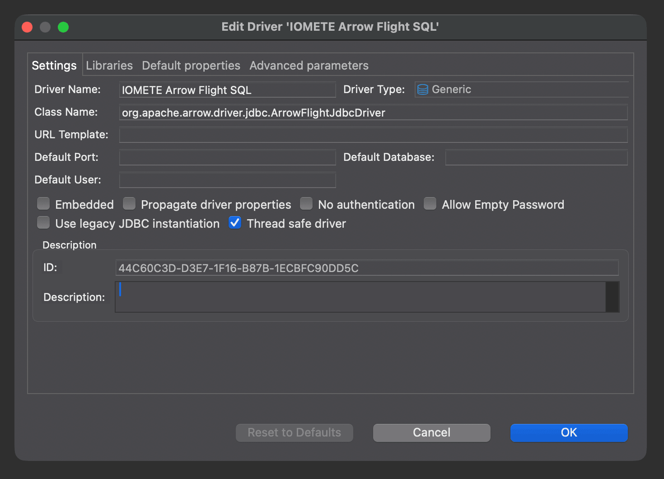Toggle Use legacy JDBC instantiation

(x=43, y=223)
